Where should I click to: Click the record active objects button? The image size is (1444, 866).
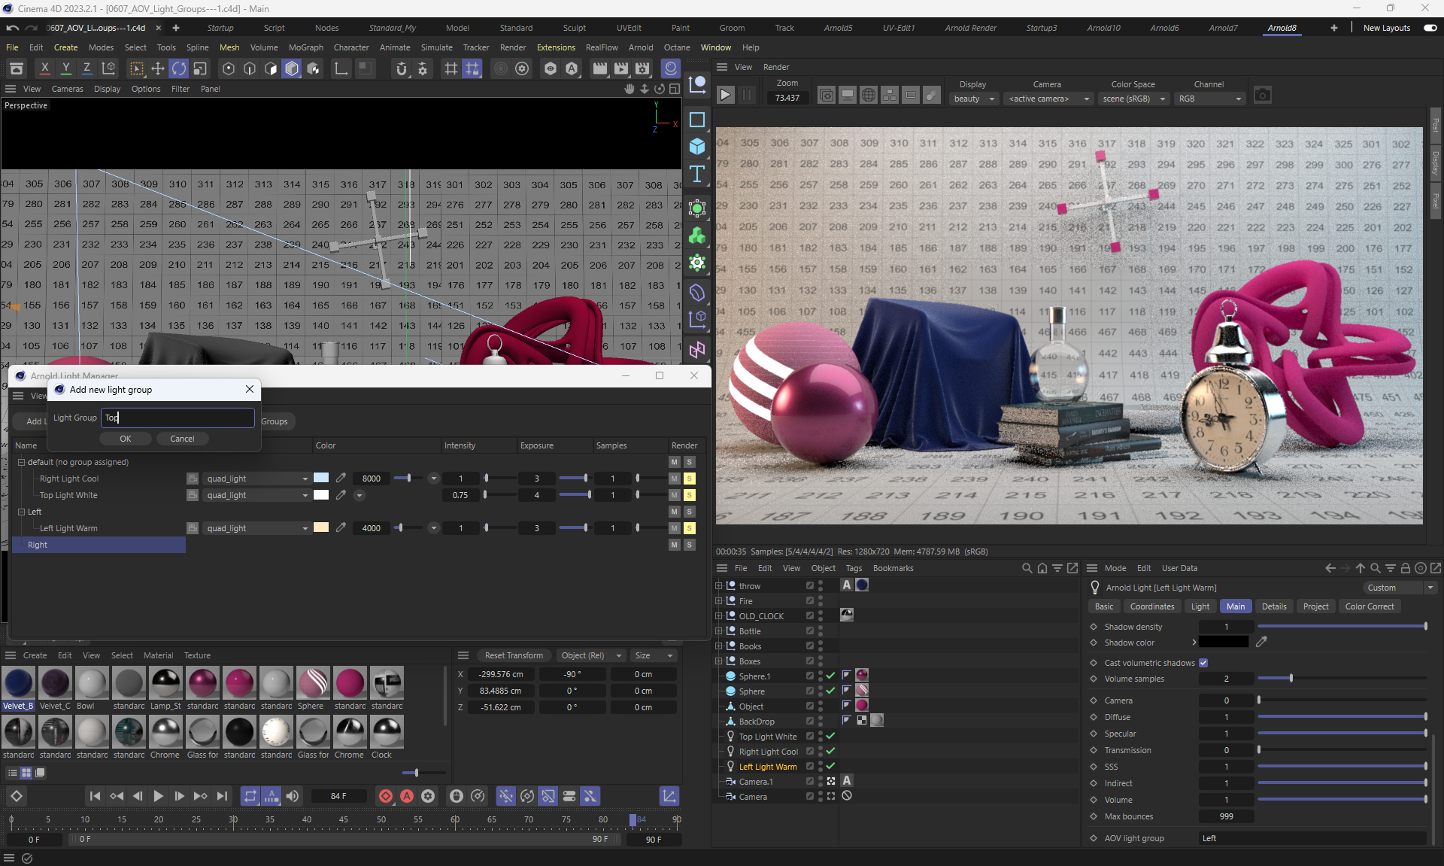click(385, 796)
